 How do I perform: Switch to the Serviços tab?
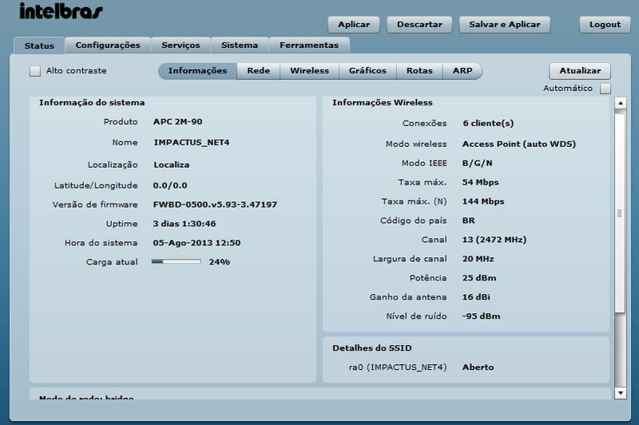click(x=181, y=46)
